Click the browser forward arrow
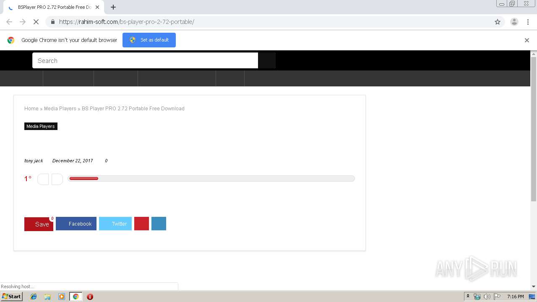The width and height of the screenshot is (537, 302). pos(23,22)
